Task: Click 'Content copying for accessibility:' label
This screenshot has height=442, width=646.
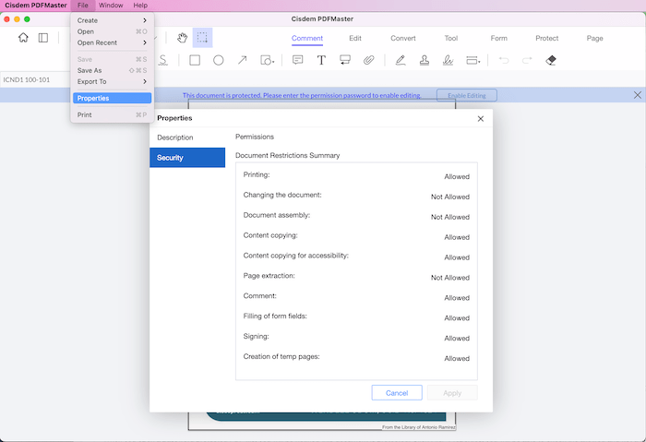Action: (296, 256)
